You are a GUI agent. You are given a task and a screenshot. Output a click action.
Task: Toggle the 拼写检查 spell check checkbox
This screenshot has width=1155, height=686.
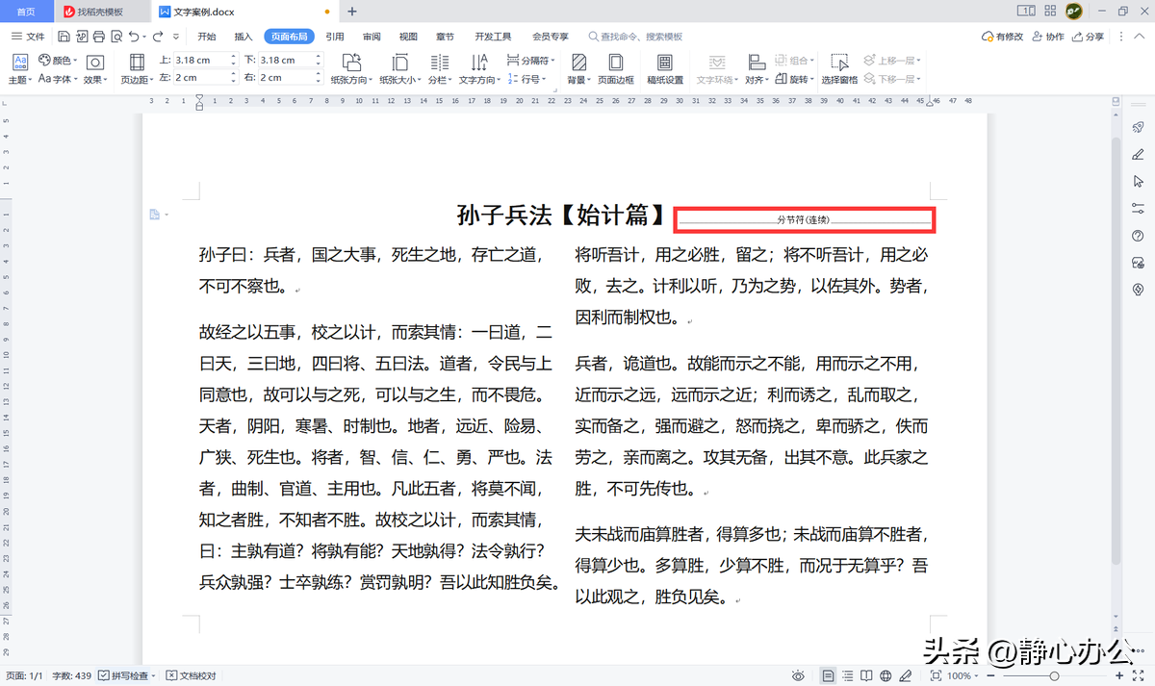104,676
